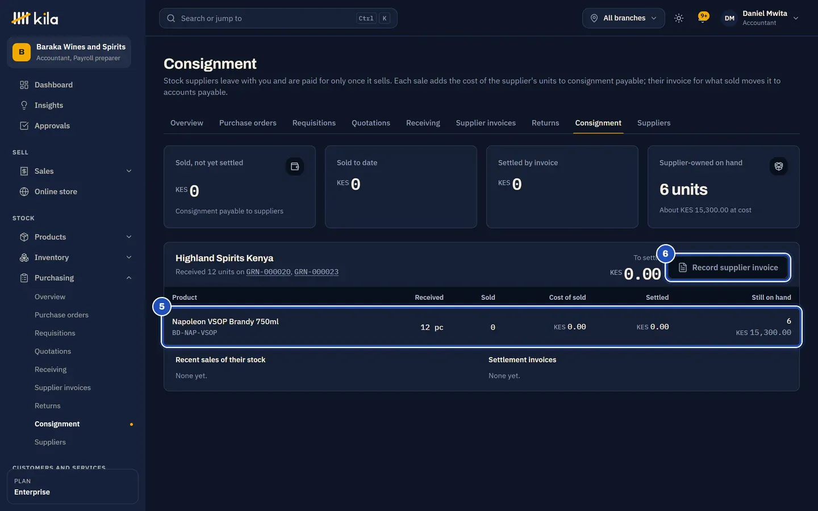Click the Online store globe icon
Screen dimensions: 818x511
[24, 191]
